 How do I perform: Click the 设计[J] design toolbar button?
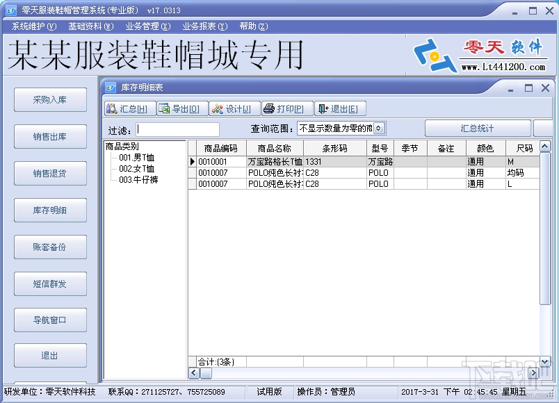234,108
